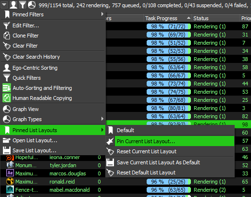The image size is (251, 197).
Task: Click the floppy disk icon for Save List Layout
Action: (x=7, y=150)
